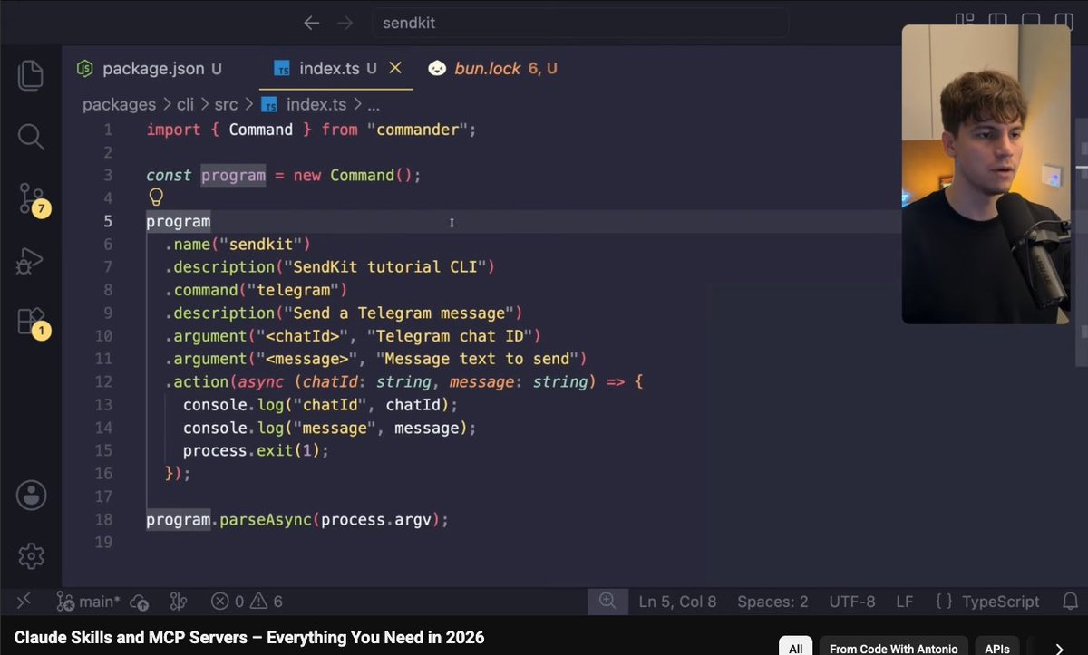Click the zoom magnifier icon in status bar

607,601
